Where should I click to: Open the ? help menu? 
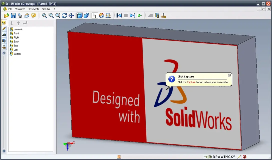(54, 9)
